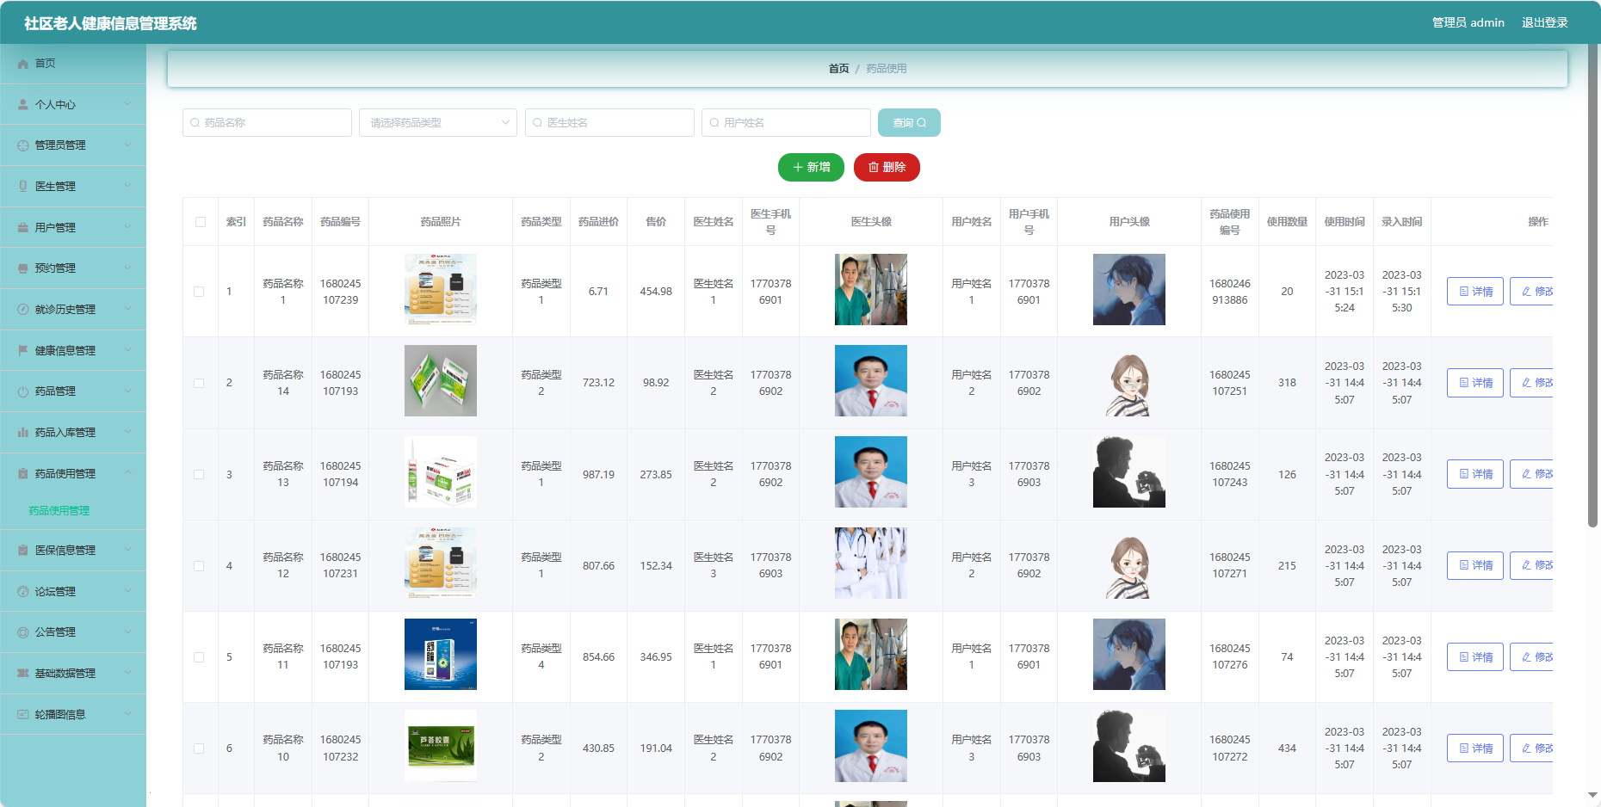Screen dimensions: 1601x807
Task: Expand the 轮播图信息 menu chevron
Action: (128, 715)
